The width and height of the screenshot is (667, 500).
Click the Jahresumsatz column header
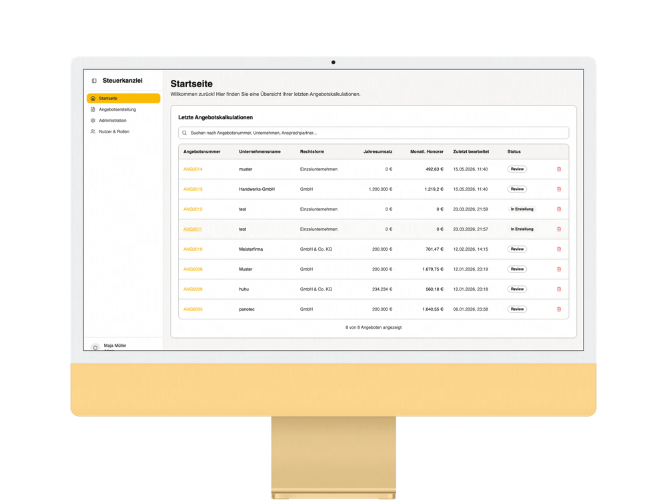click(378, 152)
